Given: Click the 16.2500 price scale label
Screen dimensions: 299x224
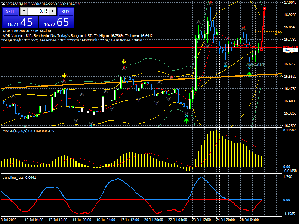Looking at the screenshot, I should click(290, 126).
